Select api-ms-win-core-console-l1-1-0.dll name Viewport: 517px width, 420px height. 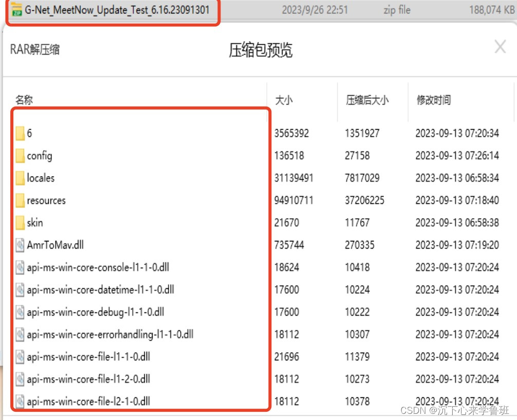98,267
